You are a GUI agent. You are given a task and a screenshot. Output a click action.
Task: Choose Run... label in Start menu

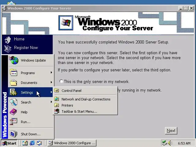[26, 122]
